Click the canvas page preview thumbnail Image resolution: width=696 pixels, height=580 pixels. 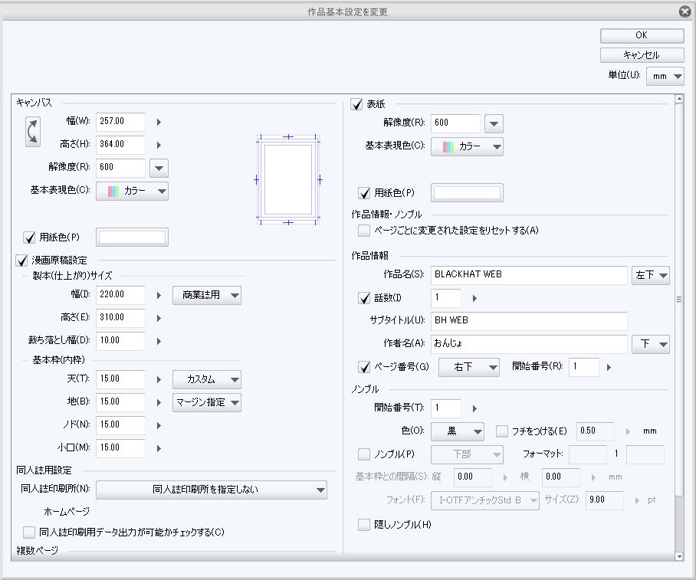(287, 180)
